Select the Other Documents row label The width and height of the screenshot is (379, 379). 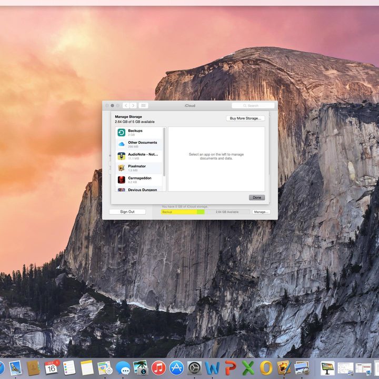[x=142, y=142]
